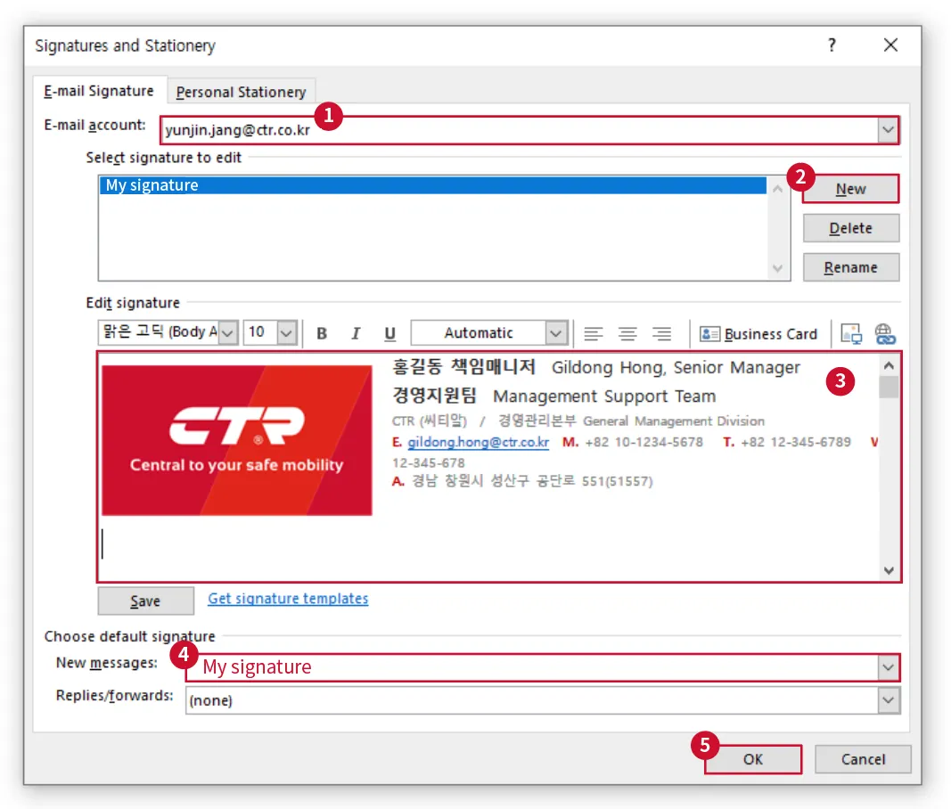Switch to the E-mail Signature tab

(99, 91)
